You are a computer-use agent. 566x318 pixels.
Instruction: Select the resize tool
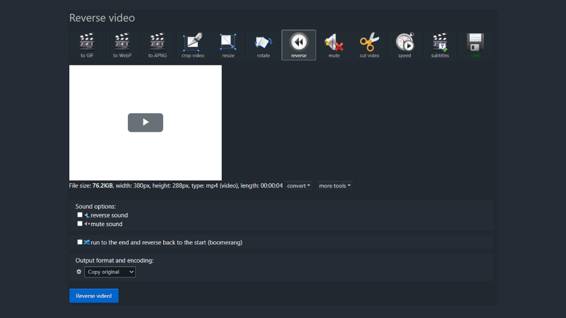click(228, 45)
